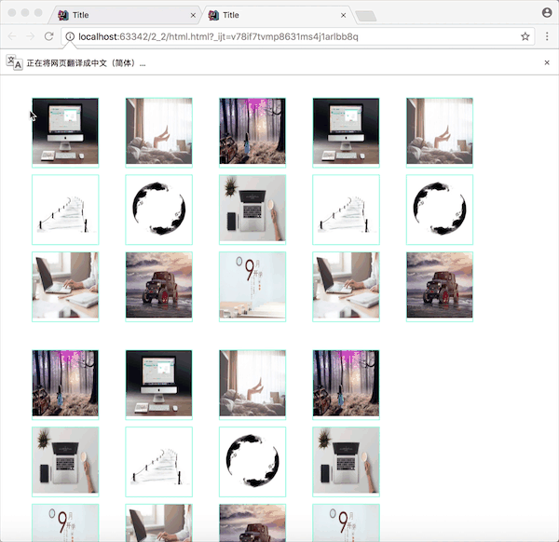
Task: Open the bedroom legs thumbnail in the lower grid
Action: (x=252, y=383)
